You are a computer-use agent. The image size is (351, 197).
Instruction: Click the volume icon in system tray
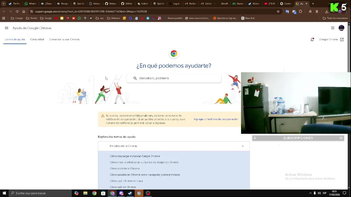tap(319, 193)
